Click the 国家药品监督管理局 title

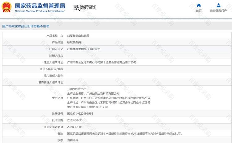coord(40,6)
